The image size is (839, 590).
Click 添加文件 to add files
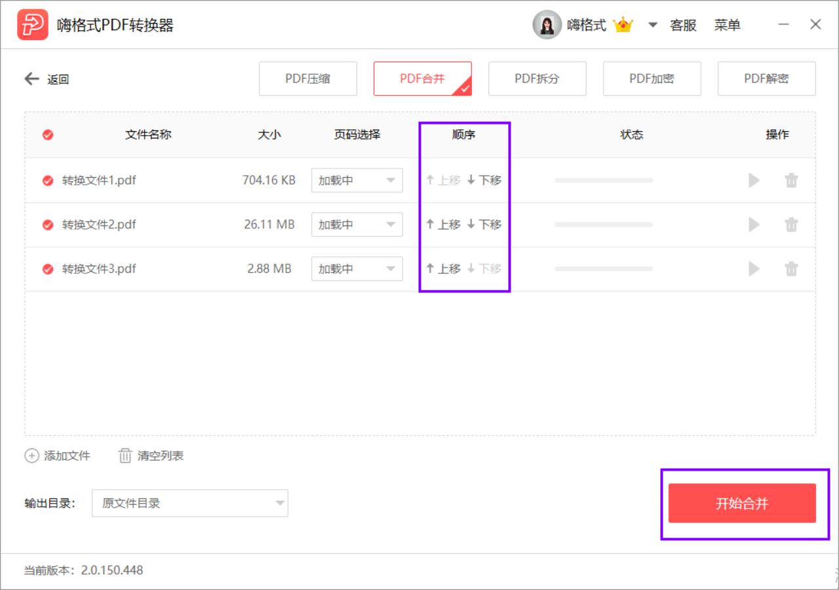coord(58,456)
